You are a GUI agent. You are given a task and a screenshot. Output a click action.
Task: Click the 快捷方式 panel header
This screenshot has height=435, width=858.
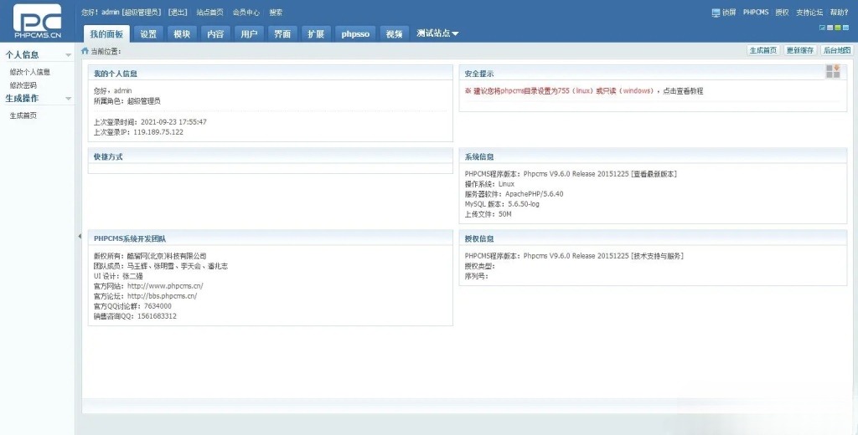271,156
